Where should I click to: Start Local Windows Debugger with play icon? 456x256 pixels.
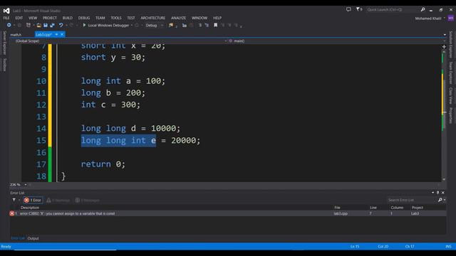point(84,26)
